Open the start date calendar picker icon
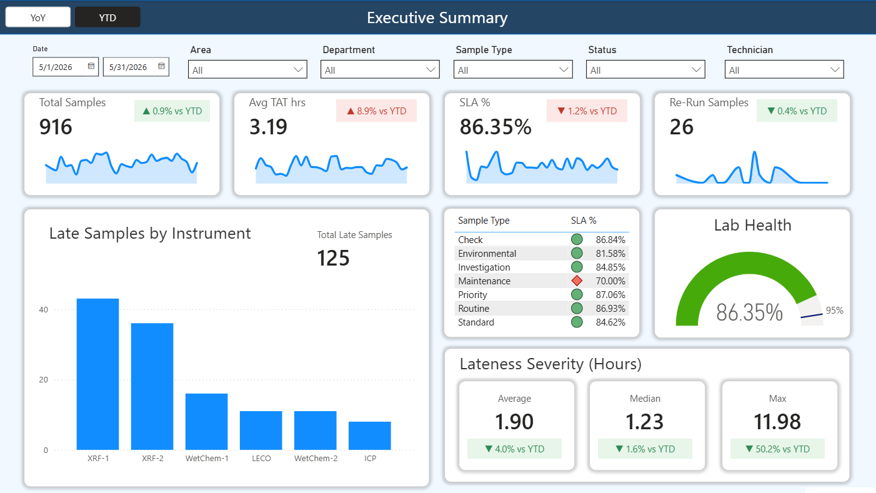Screen dimensions: 876x493 click(91, 66)
